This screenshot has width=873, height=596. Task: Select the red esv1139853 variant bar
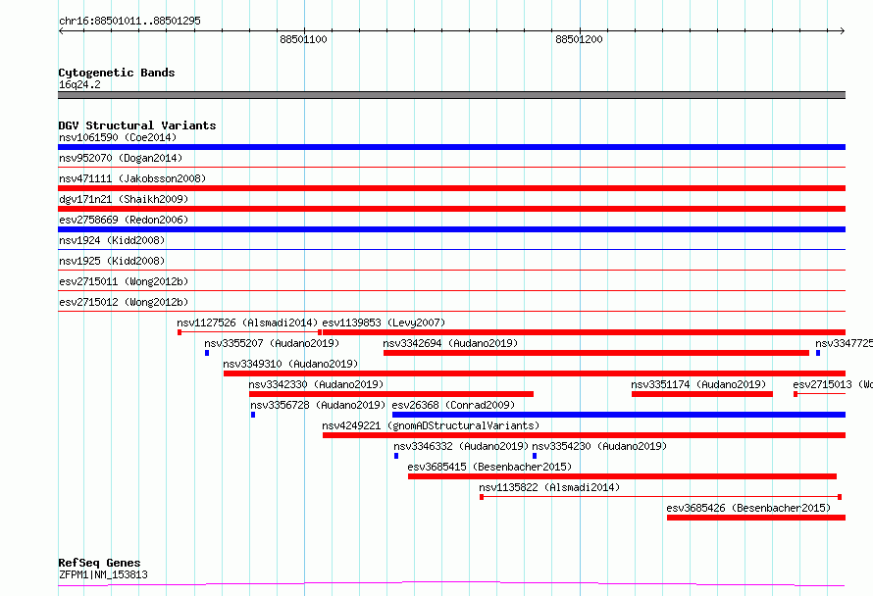(584, 332)
